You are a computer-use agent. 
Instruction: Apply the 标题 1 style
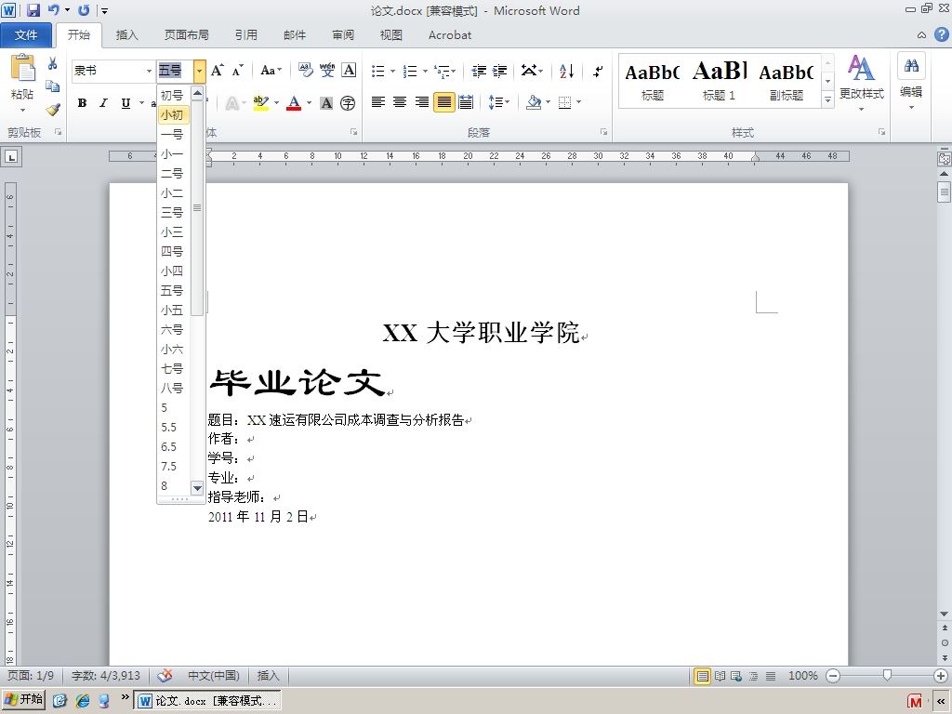719,81
